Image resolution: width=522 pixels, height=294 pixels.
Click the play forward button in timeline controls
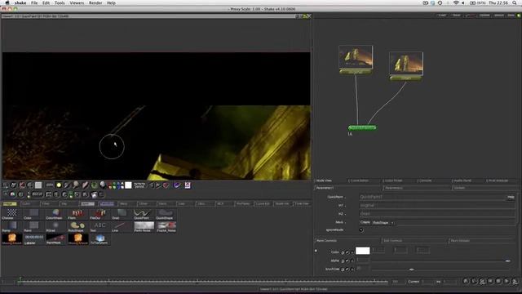click(507, 281)
